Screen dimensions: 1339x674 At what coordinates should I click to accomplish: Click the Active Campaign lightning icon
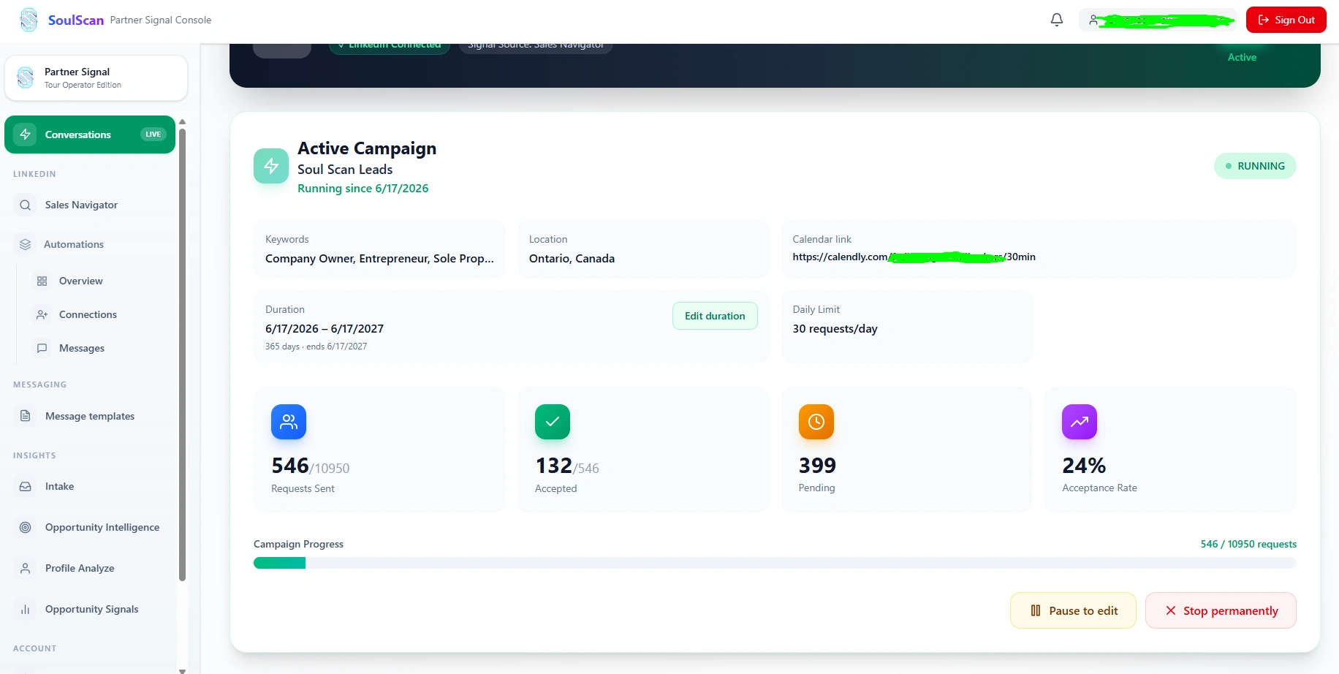[x=271, y=166]
